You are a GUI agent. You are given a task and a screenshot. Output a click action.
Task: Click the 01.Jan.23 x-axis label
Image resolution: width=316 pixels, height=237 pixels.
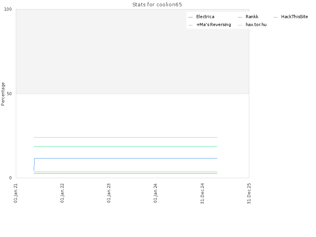[109, 193]
